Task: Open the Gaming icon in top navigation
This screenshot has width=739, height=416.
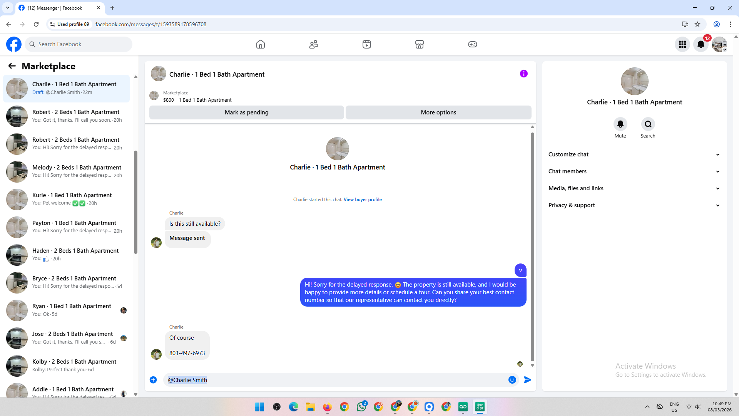Action: (x=473, y=44)
